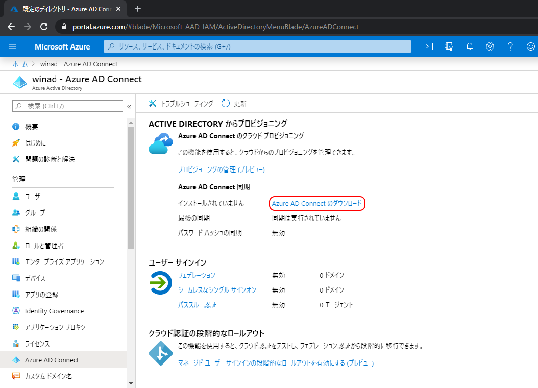Click the グループ people icon

point(16,213)
